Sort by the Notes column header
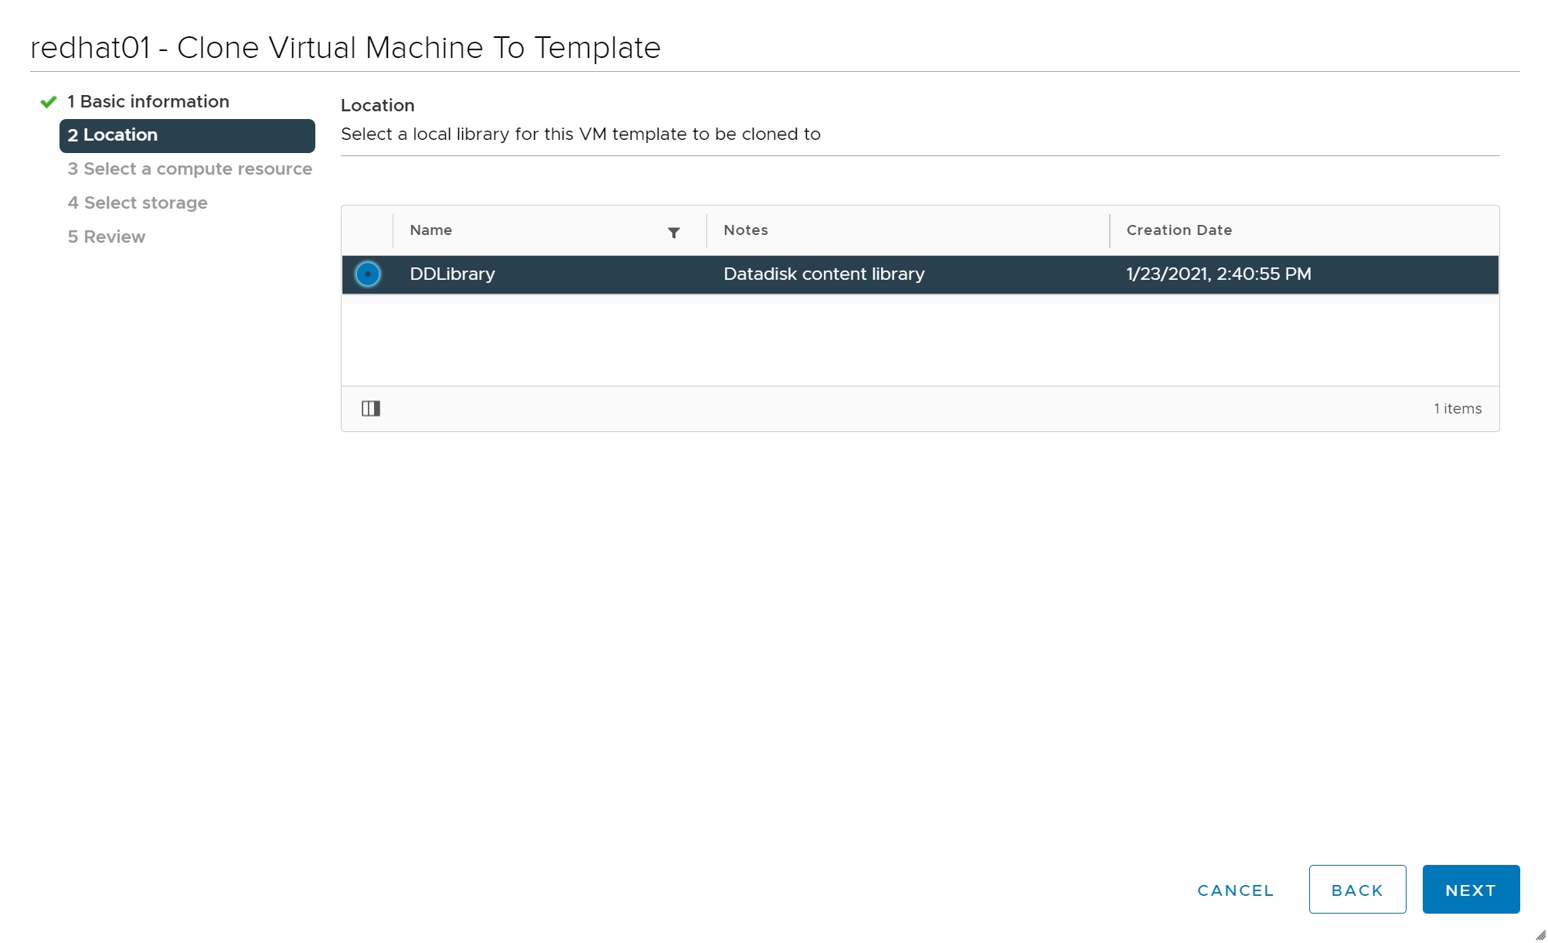Viewport: 1548px width, 943px height. tap(746, 230)
